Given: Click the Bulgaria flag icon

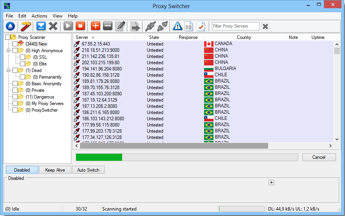Looking at the screenshot, I should coord(208,69).
